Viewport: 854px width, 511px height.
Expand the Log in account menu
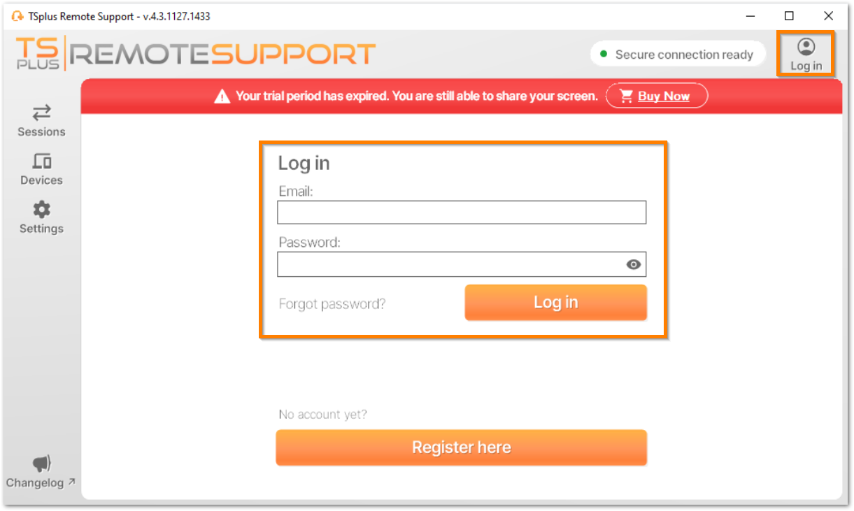806,53
